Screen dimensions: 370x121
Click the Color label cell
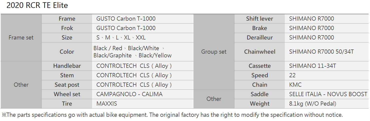[67, 52]
